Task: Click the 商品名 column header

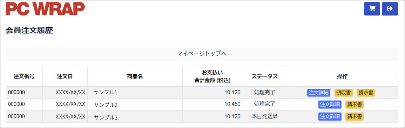Action: (135, 76)
